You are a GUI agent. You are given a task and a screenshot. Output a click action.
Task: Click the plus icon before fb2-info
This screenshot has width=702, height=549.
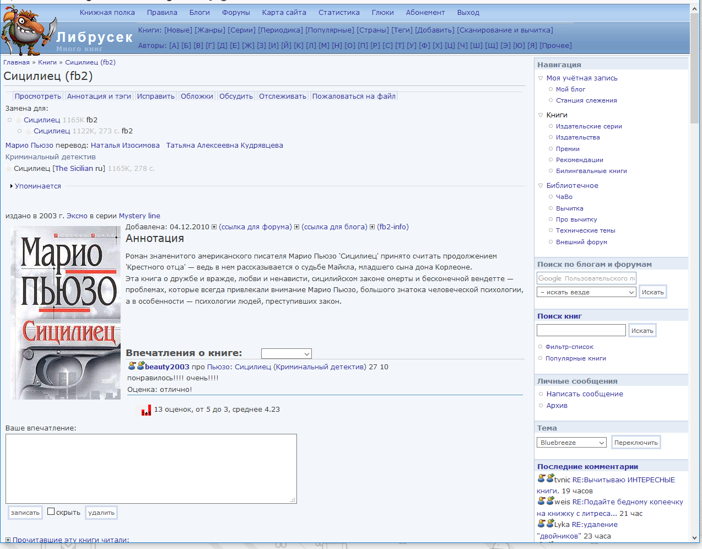372,227
